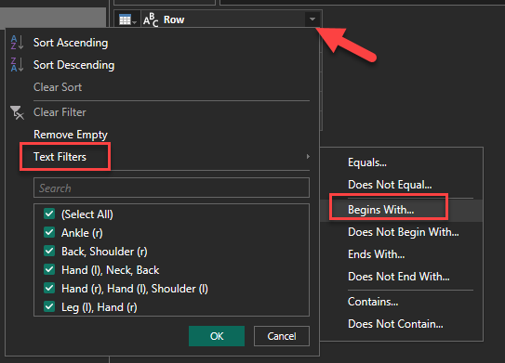
Task: Uncheck the Ankle (r) checkbox
Action: (x=49, y=232)
